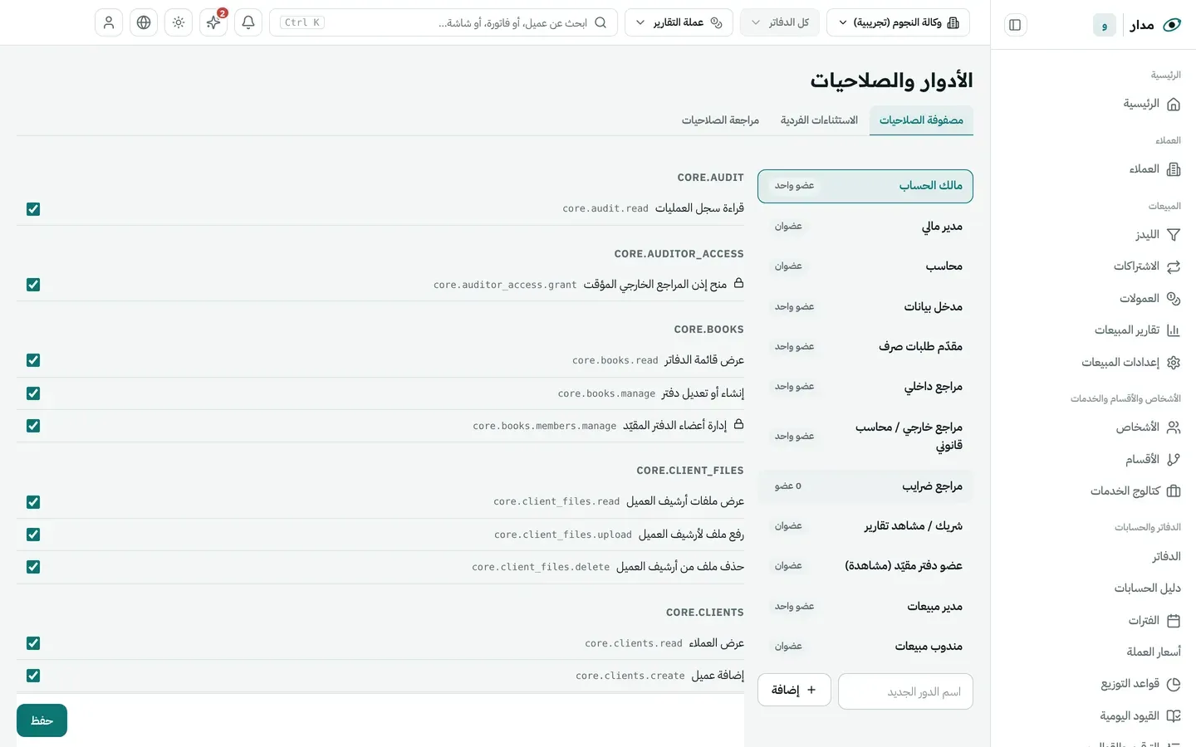Open the عملة التقارير currency dropdown
This screenshot has height=747, width=1196.
tap(679, 22)
